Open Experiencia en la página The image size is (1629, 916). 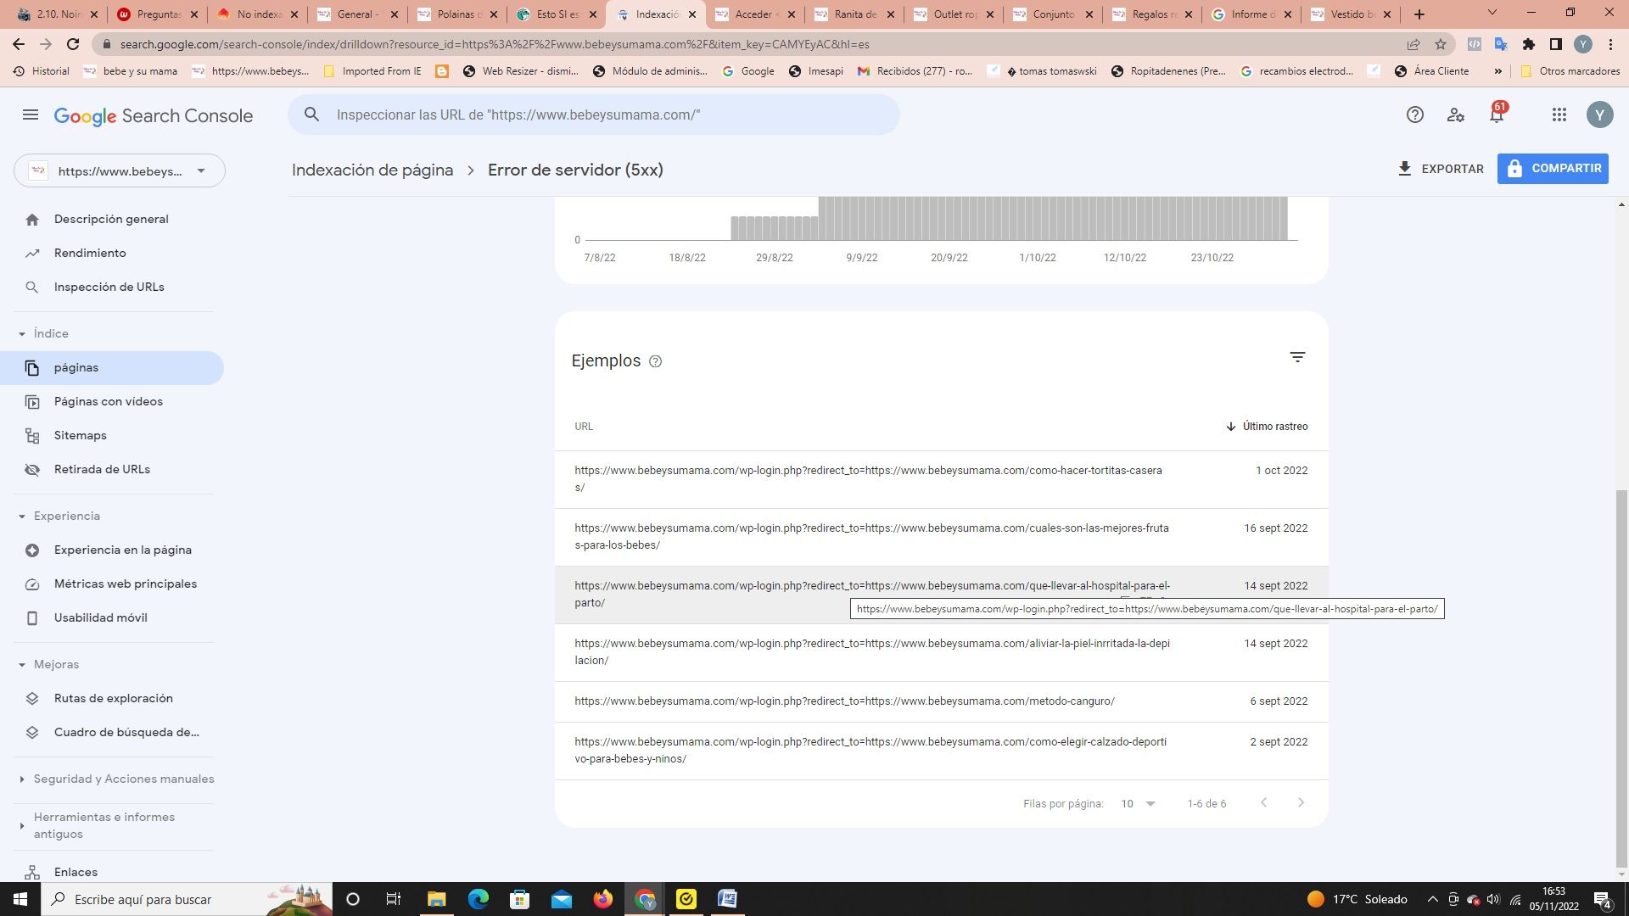point(112,550)
